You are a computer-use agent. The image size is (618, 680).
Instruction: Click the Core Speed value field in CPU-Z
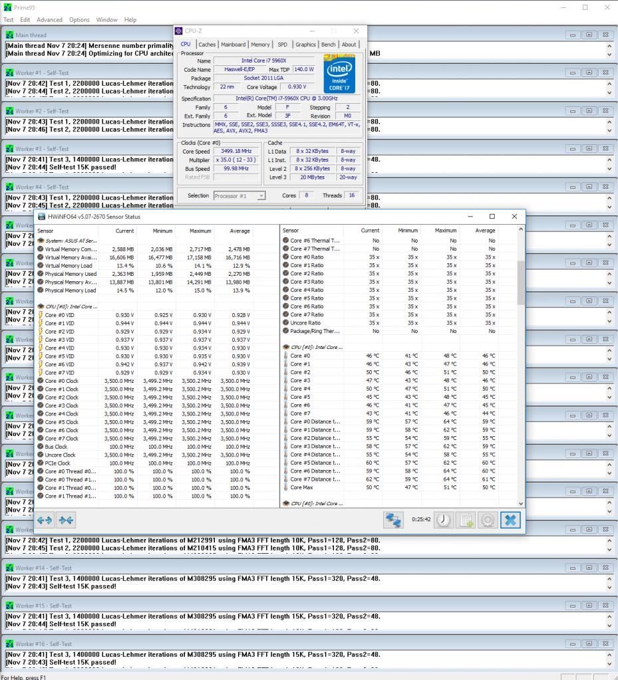click(x=236, y=152)
